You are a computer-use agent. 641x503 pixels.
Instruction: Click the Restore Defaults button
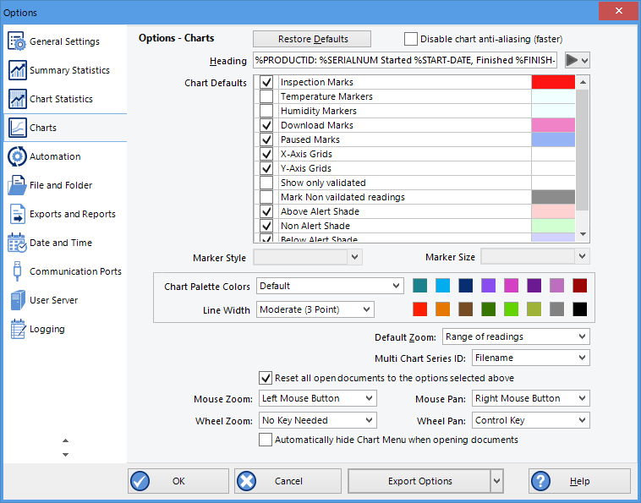coord(312,39)
